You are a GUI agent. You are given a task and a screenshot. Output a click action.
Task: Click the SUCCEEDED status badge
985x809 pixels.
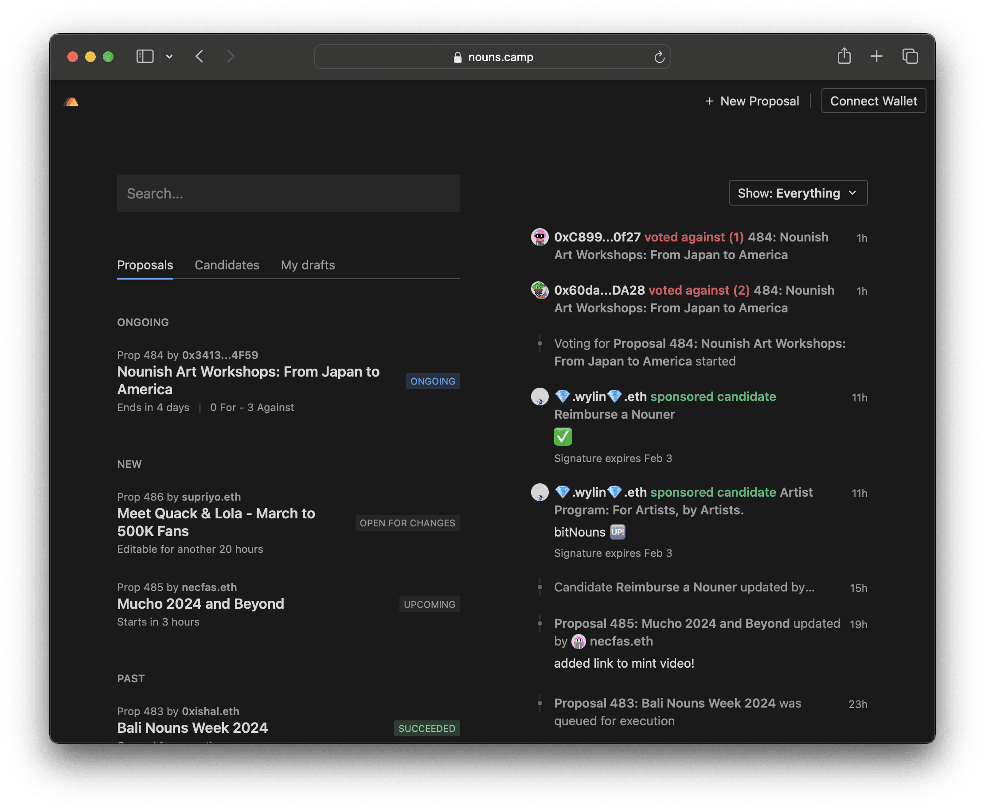pyautogui.click(x=426, y=728)
